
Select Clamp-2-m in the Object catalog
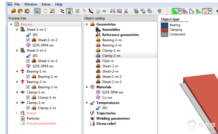click(x=111, y=56)
